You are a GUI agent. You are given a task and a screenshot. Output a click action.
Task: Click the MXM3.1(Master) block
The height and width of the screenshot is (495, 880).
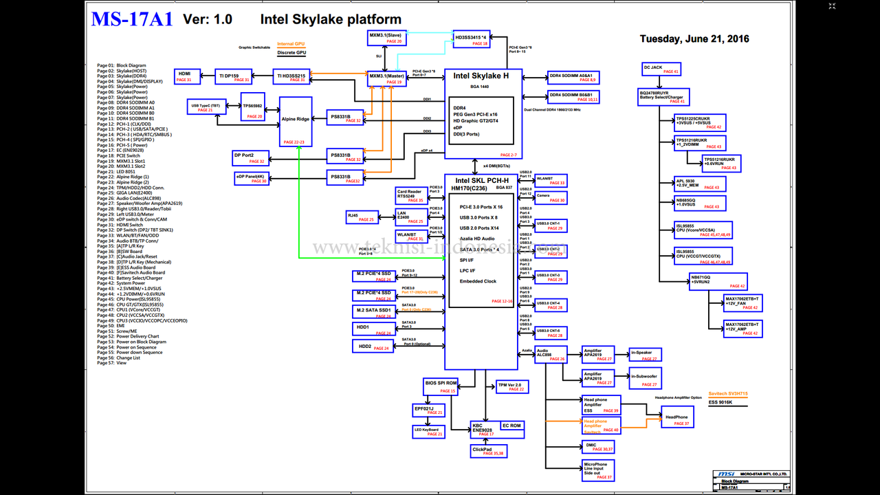click(387, 78)
